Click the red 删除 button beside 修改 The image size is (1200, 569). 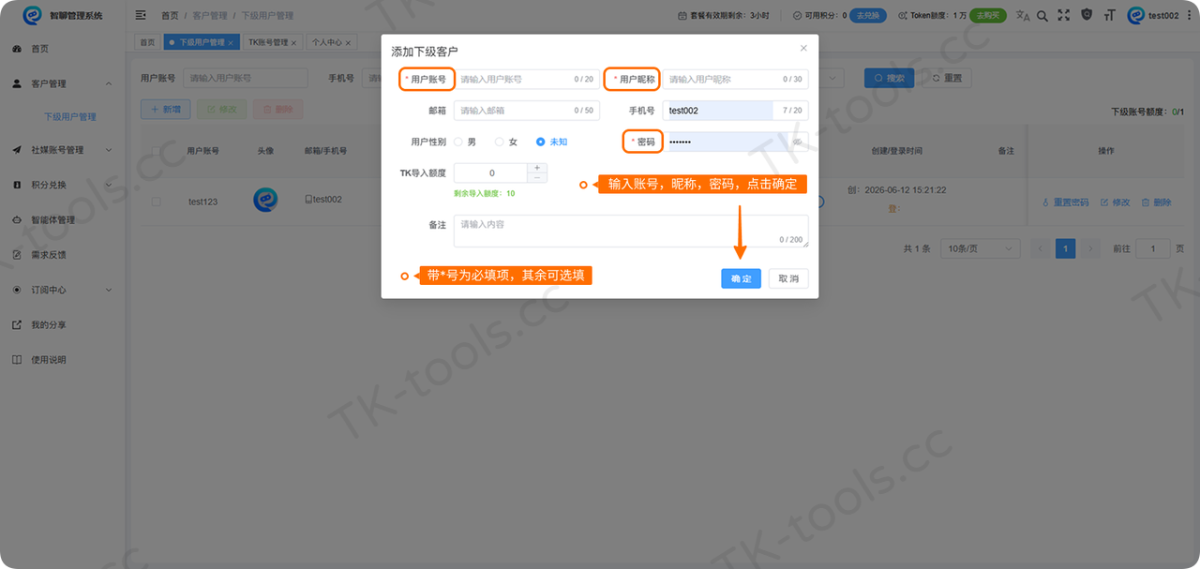tap(278, 110)
